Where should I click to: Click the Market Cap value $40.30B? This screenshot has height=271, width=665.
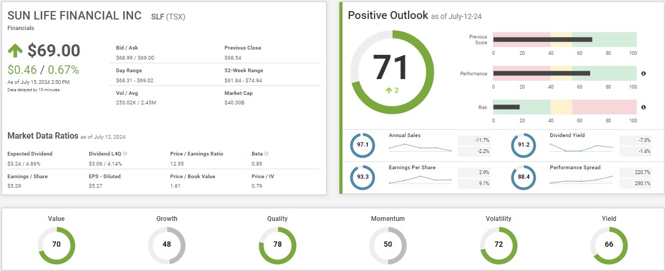(234, 102)
